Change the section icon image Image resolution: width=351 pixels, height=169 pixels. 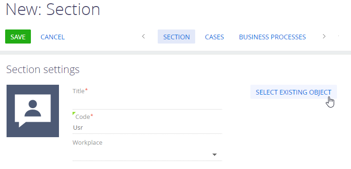point(33,111)
